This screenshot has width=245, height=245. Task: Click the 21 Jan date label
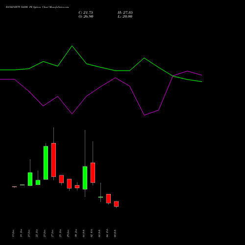[x=29, y=233]
